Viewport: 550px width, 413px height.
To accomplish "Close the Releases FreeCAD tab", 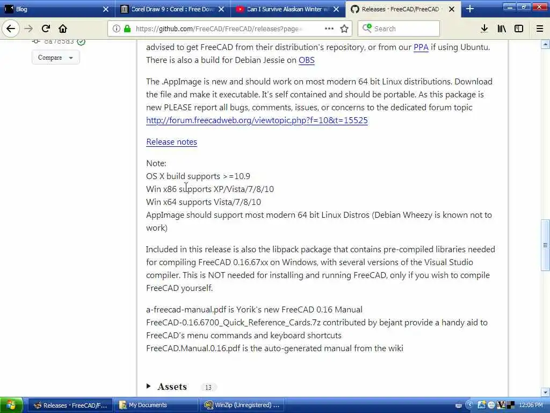I will (x=451, y=9).
